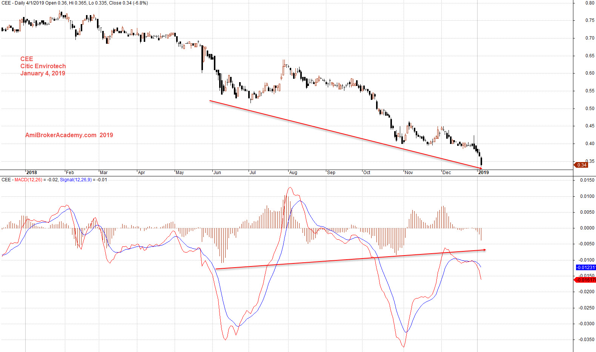Click the -0.0300 MACD axis label
The width and height of the screenshot is (596, 352).
point(587,324)
